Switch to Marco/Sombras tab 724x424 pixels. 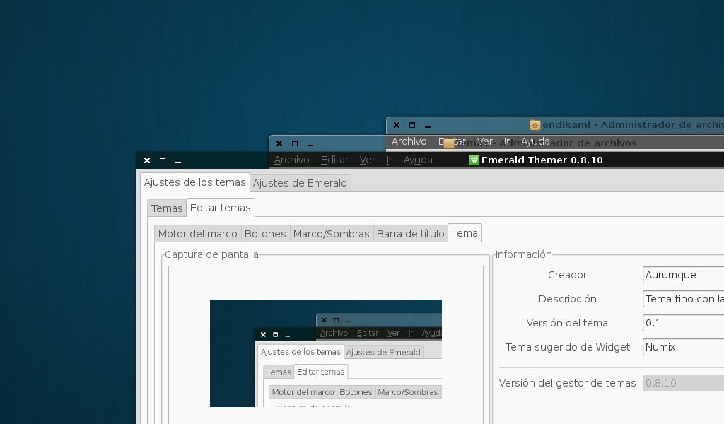(x=331, y=234)
